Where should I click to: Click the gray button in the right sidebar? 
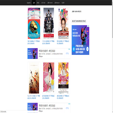79,21
